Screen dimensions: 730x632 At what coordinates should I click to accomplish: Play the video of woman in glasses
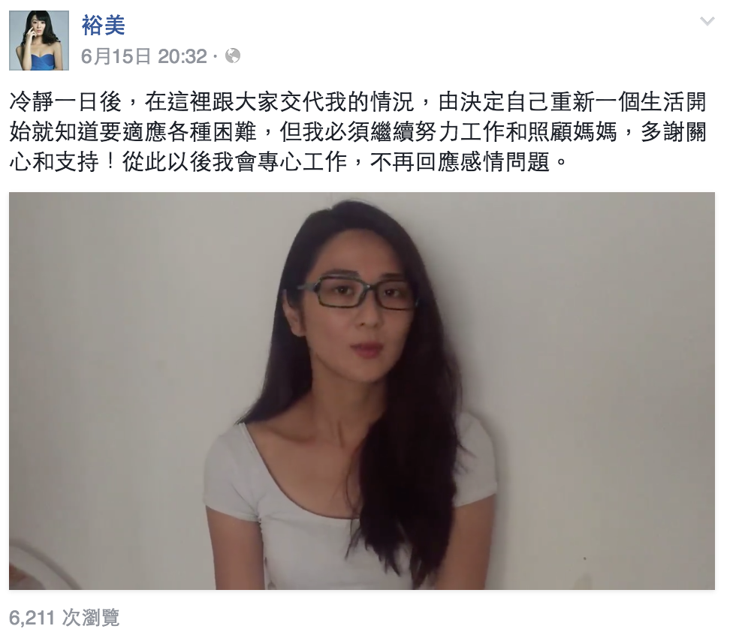click(x=362, y=391)
